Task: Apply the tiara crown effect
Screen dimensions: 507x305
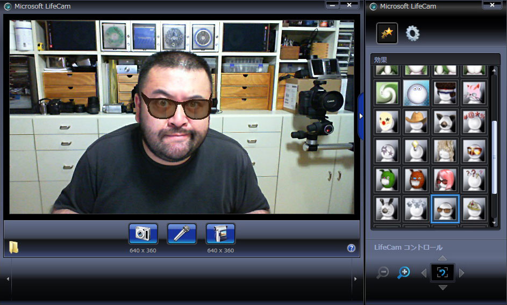Action: (x=474, y=209)
